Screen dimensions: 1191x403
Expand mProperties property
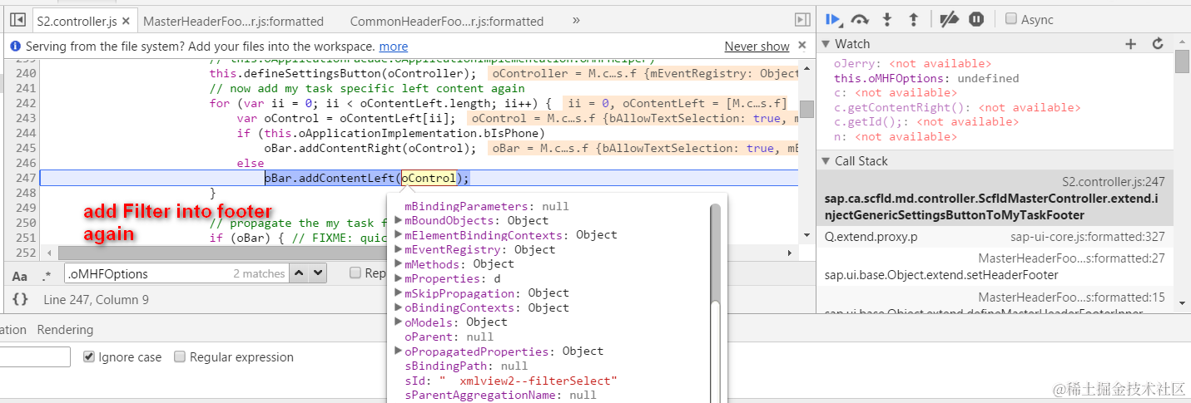[x=399, y=278]
